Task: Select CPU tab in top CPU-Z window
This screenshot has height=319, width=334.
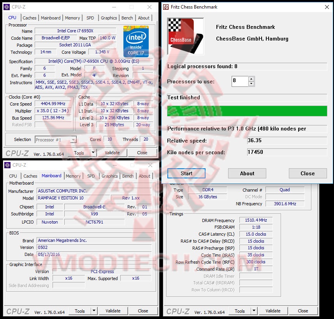Action: click(12, 18)
